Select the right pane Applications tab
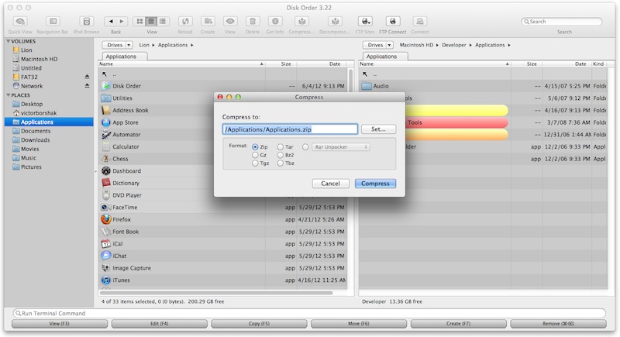The image size is (620, 337). [x=381, y=57]
